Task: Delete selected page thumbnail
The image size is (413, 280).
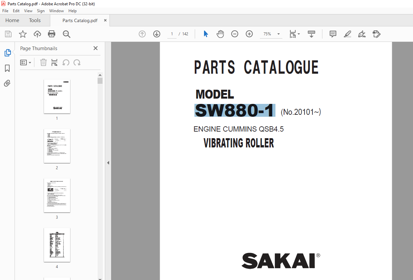Action: coord(43,63)
